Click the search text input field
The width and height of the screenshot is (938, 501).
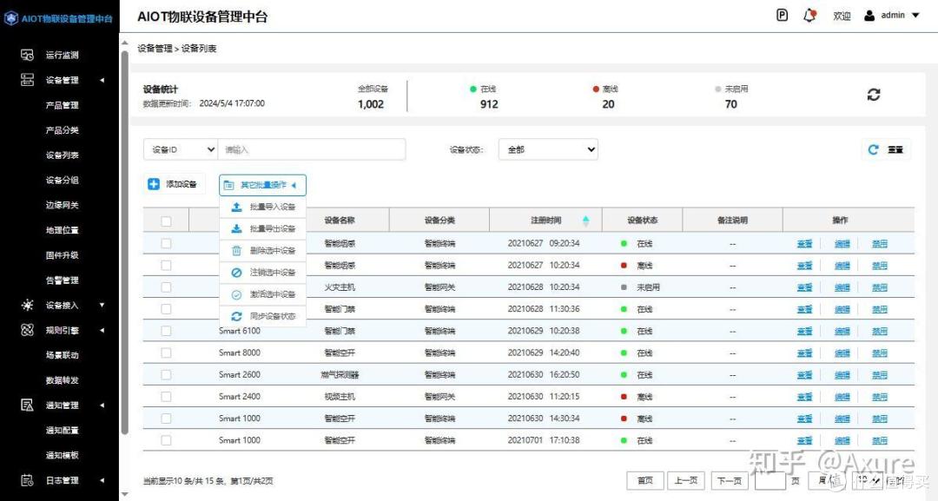tap(311, 149)
